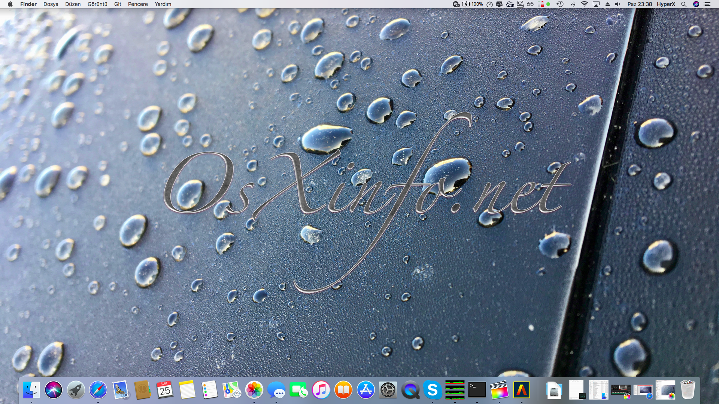Open the volume control menu
719x404 pixels.
[x=618, y=4]
